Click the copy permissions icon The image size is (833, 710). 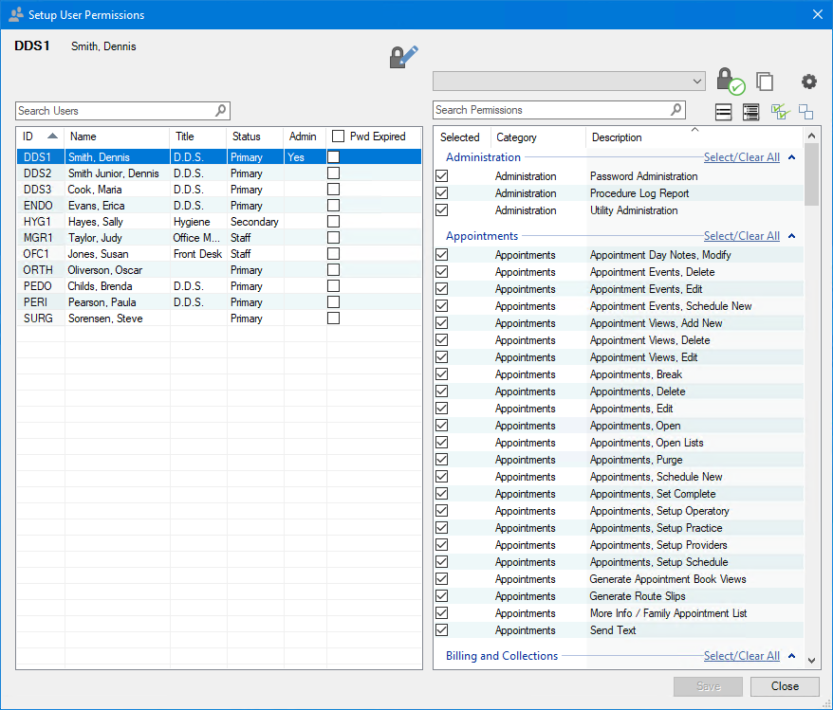765,82
